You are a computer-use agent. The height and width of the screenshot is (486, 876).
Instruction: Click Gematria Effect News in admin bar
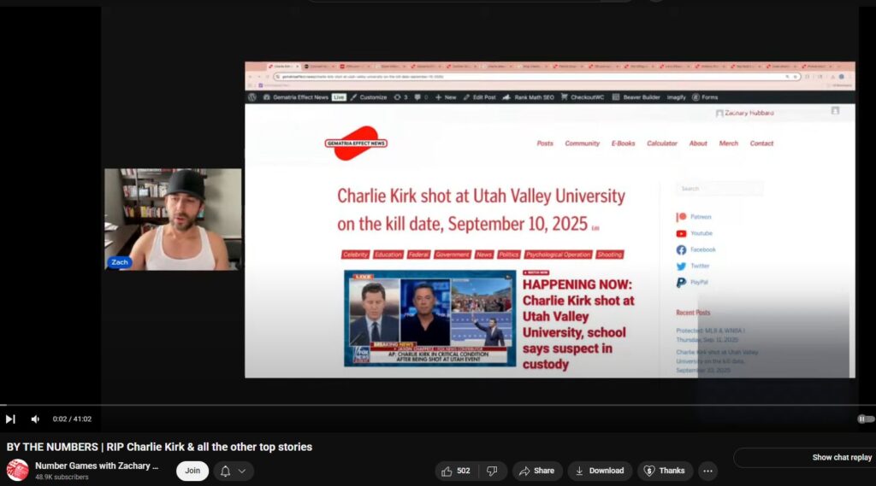(295, 97)
